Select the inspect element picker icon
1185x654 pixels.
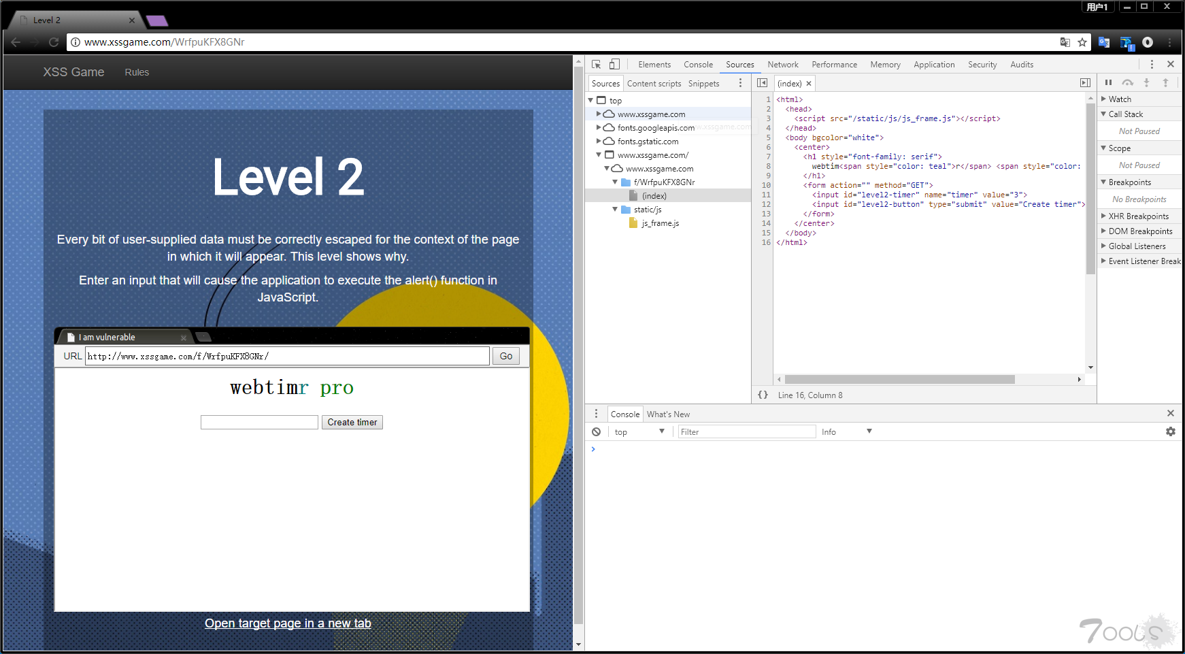596,64
